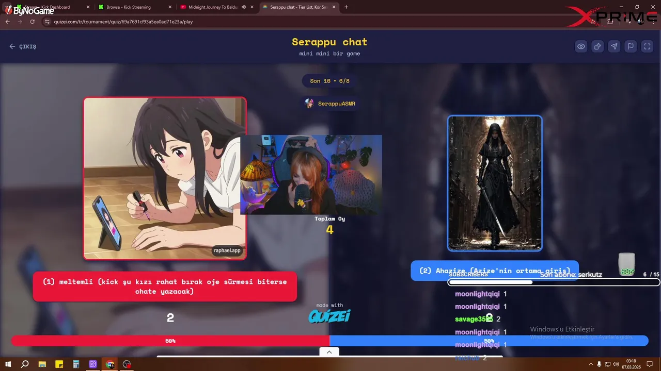
Task: Open Sticky Notes from the taskbar
Action: click(x=59, y=364)
